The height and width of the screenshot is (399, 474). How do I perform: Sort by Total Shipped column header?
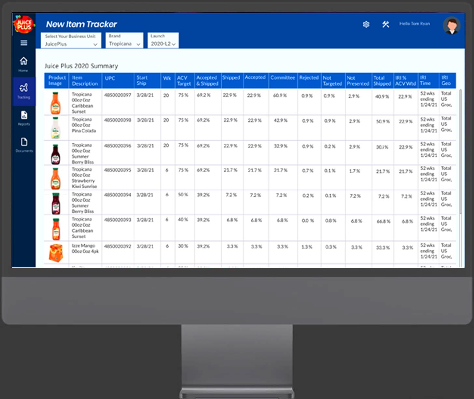click(x=382, y=81)
